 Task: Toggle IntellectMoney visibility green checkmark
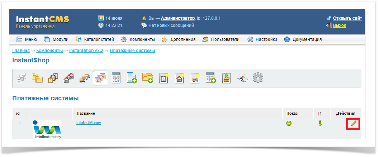289,123
